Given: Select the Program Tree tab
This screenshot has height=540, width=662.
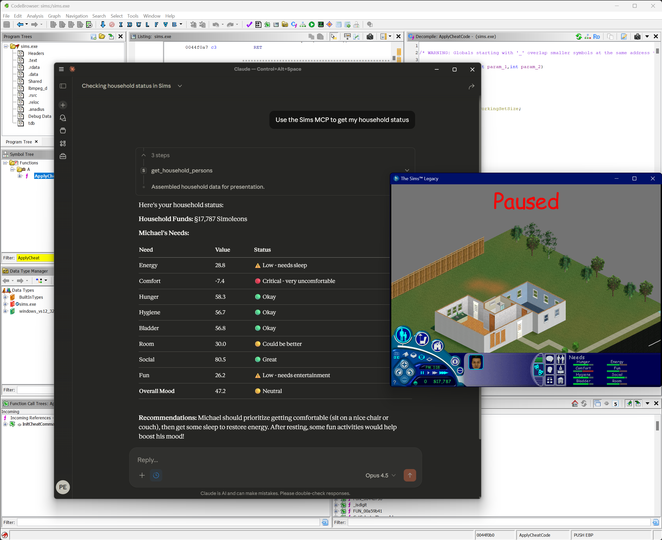Looking at the screenshot, I should click(x=19, y=142).
